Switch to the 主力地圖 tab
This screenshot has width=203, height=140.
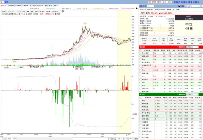click(32, 6)
